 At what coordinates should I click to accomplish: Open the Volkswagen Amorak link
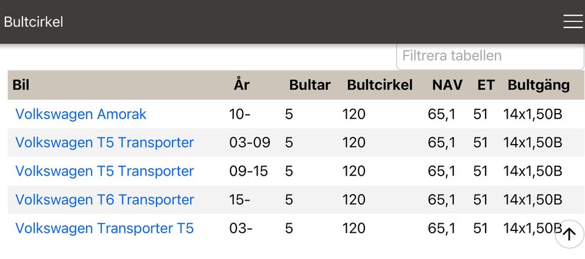(81, 114)
